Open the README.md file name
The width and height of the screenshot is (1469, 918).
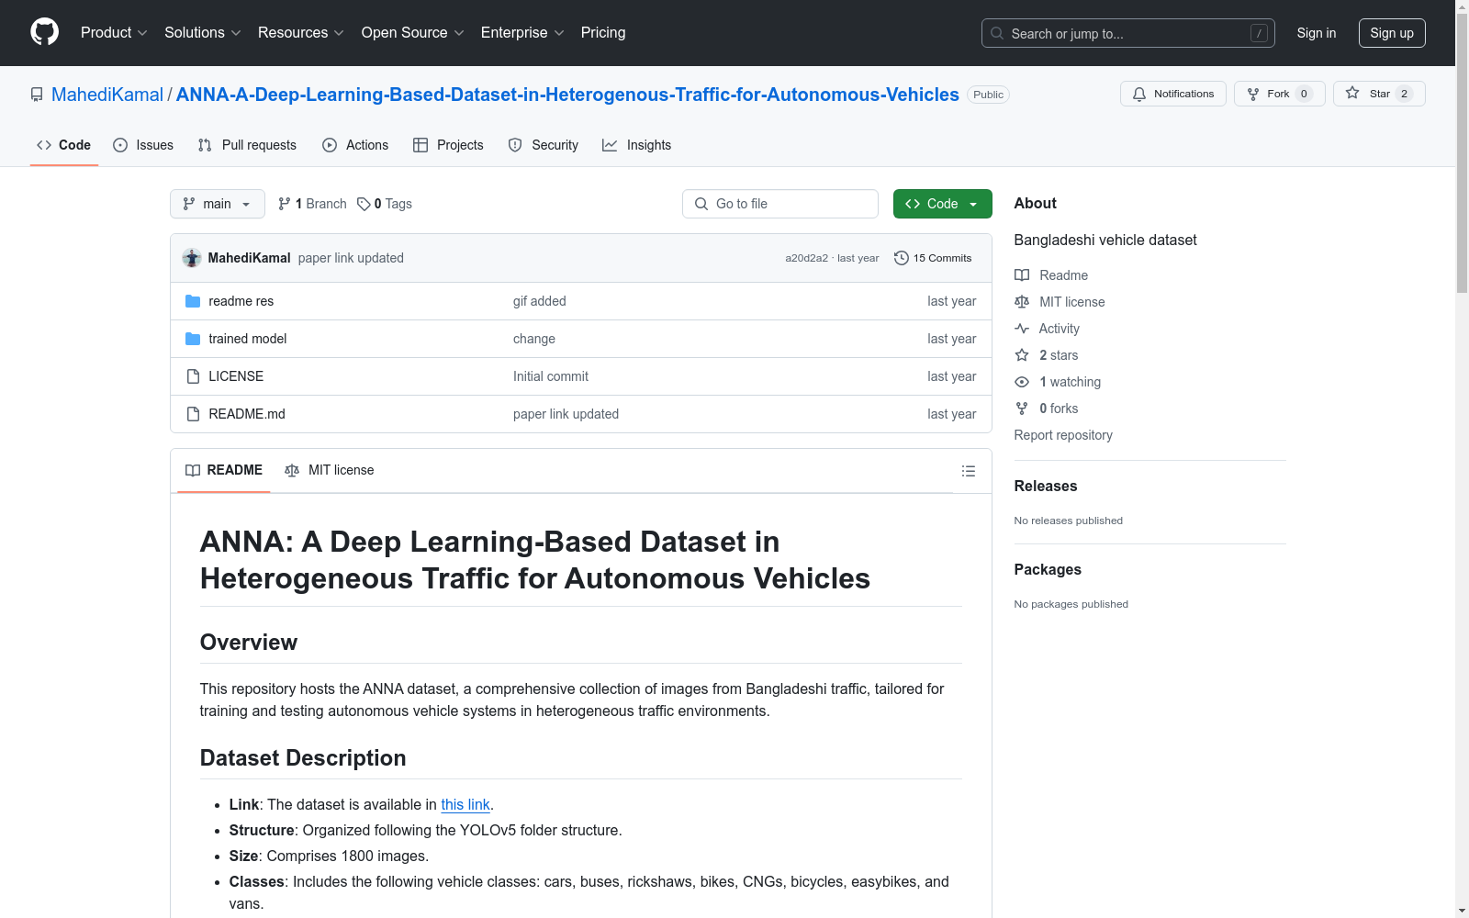click(247, 414)
